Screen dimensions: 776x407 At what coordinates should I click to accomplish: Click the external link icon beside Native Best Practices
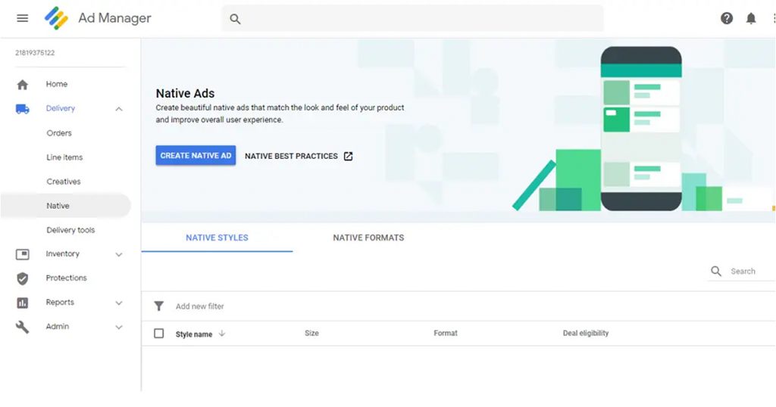pyautogui.click(x=349, y=156)
